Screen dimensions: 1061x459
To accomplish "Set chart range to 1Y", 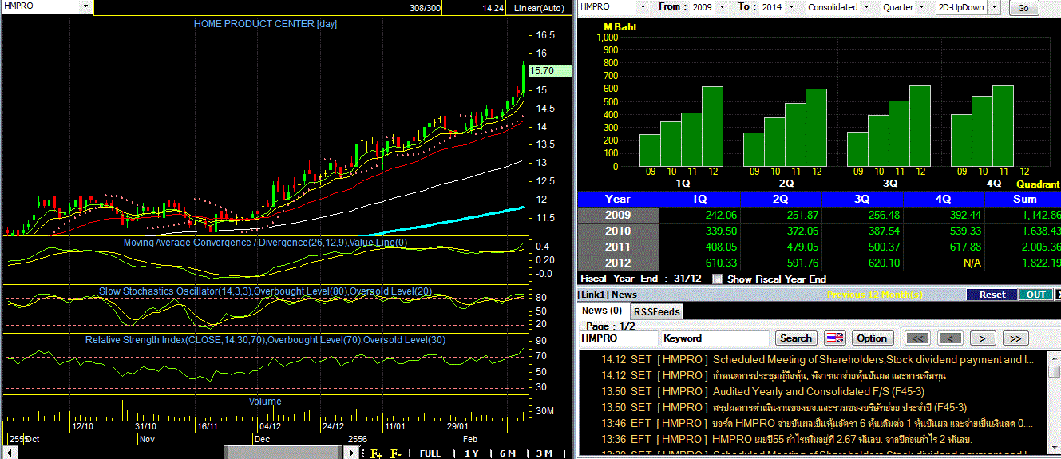I will point(471,453).
